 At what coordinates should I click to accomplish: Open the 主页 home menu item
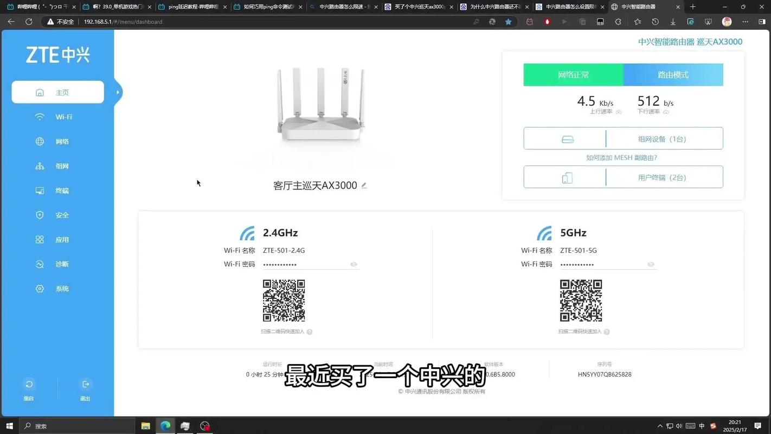(57, 92)
